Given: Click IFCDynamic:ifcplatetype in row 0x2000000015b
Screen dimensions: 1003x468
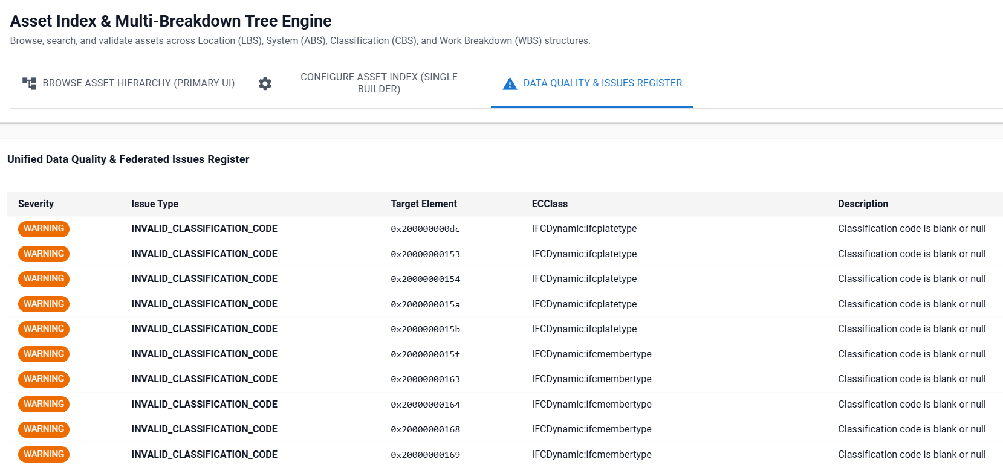Looking at the screenshot, I should coord(584,329).
